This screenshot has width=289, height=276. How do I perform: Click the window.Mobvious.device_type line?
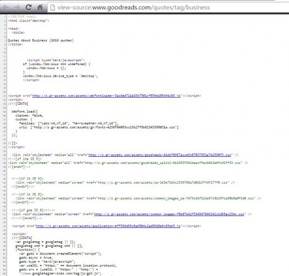pyautogui.click(x=60, y=76)
